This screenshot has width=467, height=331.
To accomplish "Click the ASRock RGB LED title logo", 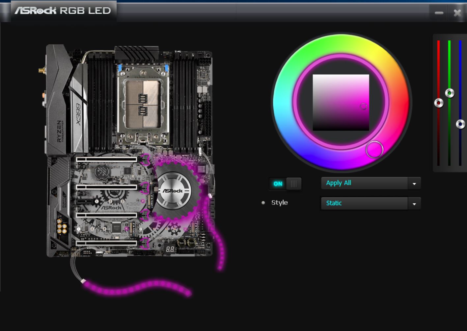I will tap(63, 11).
